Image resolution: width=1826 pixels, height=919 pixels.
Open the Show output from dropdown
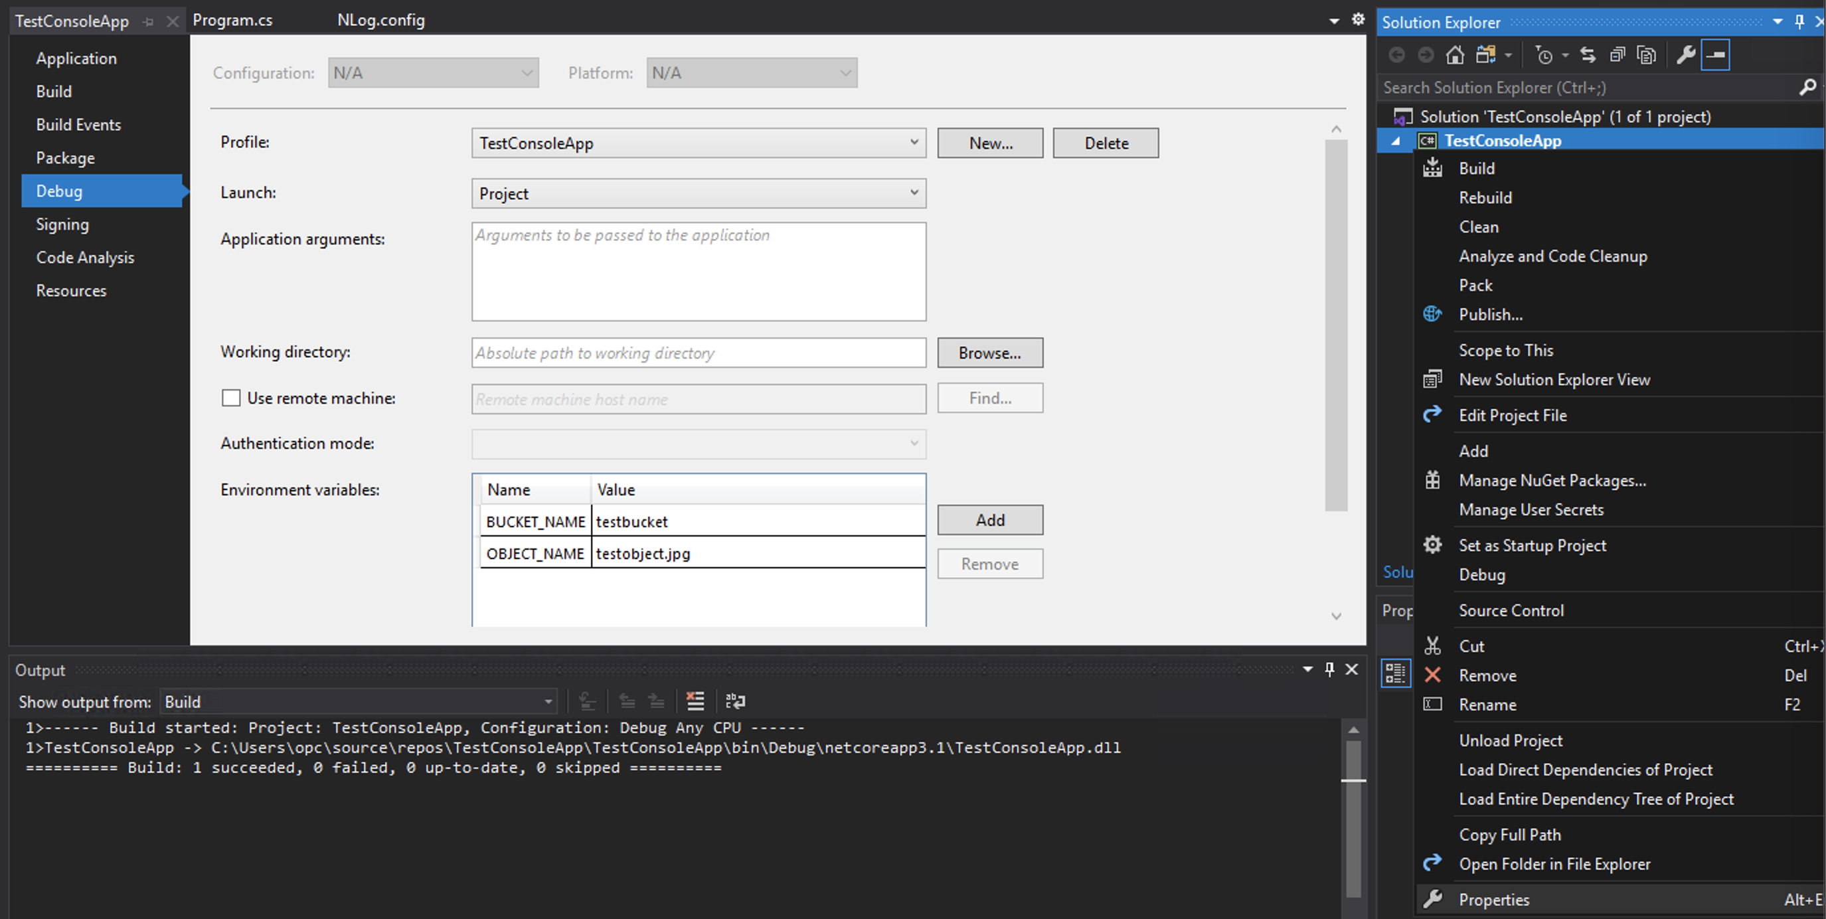point(358,701)
